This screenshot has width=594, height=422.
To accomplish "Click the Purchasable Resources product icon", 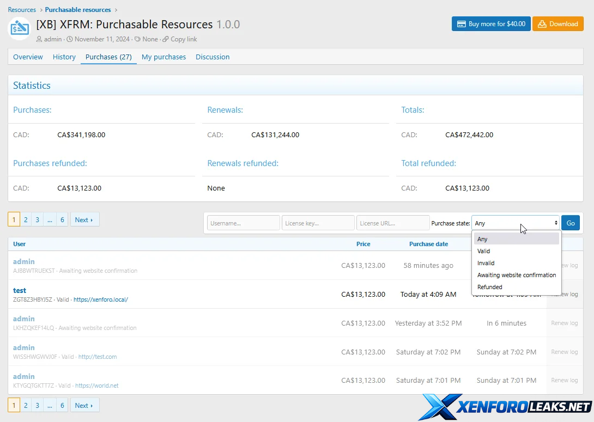I will (19, 28).
